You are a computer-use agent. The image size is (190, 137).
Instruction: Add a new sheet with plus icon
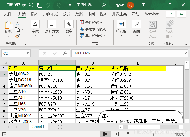[60, 127]
